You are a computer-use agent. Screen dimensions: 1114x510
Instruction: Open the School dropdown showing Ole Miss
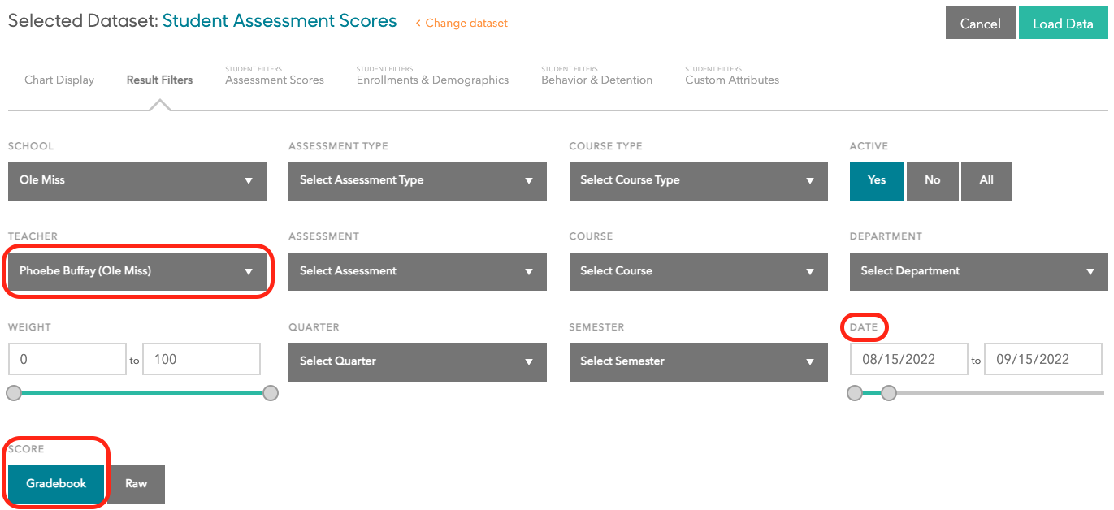click(137, 180)
